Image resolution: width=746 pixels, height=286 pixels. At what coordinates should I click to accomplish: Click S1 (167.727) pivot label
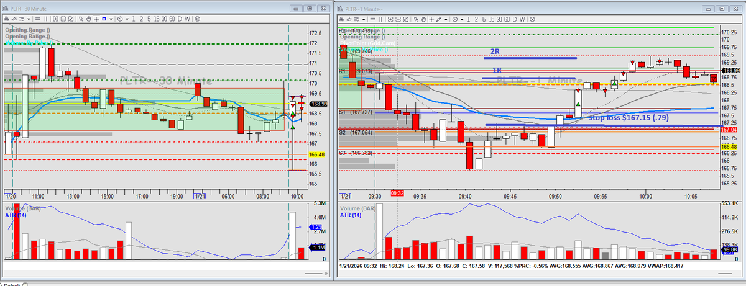(356, 112)
